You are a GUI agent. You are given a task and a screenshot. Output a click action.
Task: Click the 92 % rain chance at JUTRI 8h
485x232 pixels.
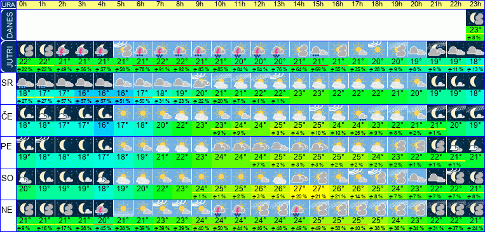pos(182,70)
